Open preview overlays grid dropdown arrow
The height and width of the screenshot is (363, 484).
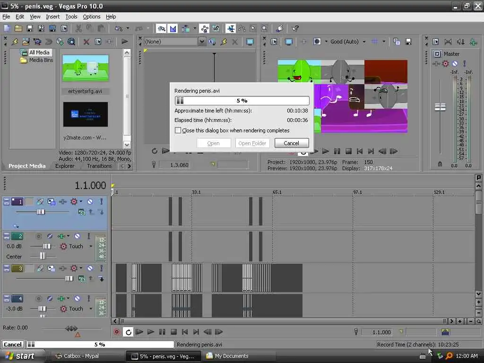[384, 42]
